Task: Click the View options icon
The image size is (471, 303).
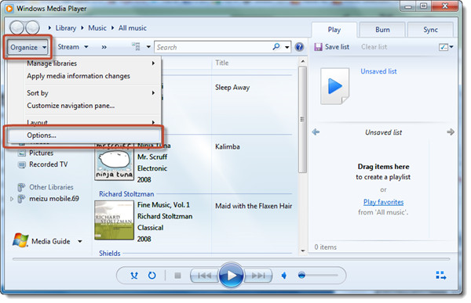Action: pyautogui.click(x=136, y=46)
